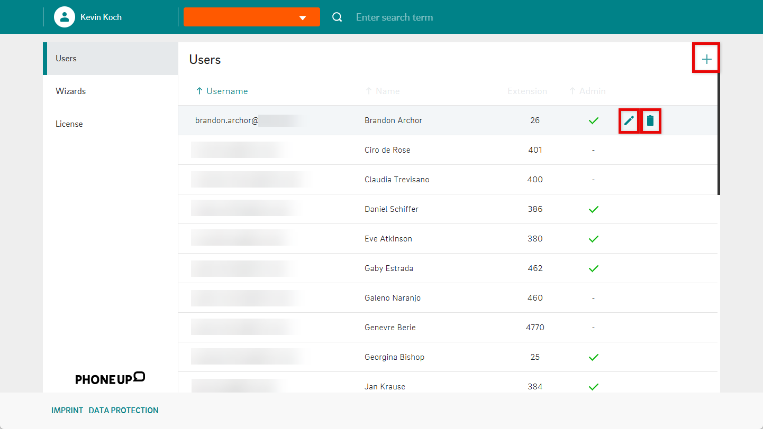Open the Users sidebar section

pos(66,59)
